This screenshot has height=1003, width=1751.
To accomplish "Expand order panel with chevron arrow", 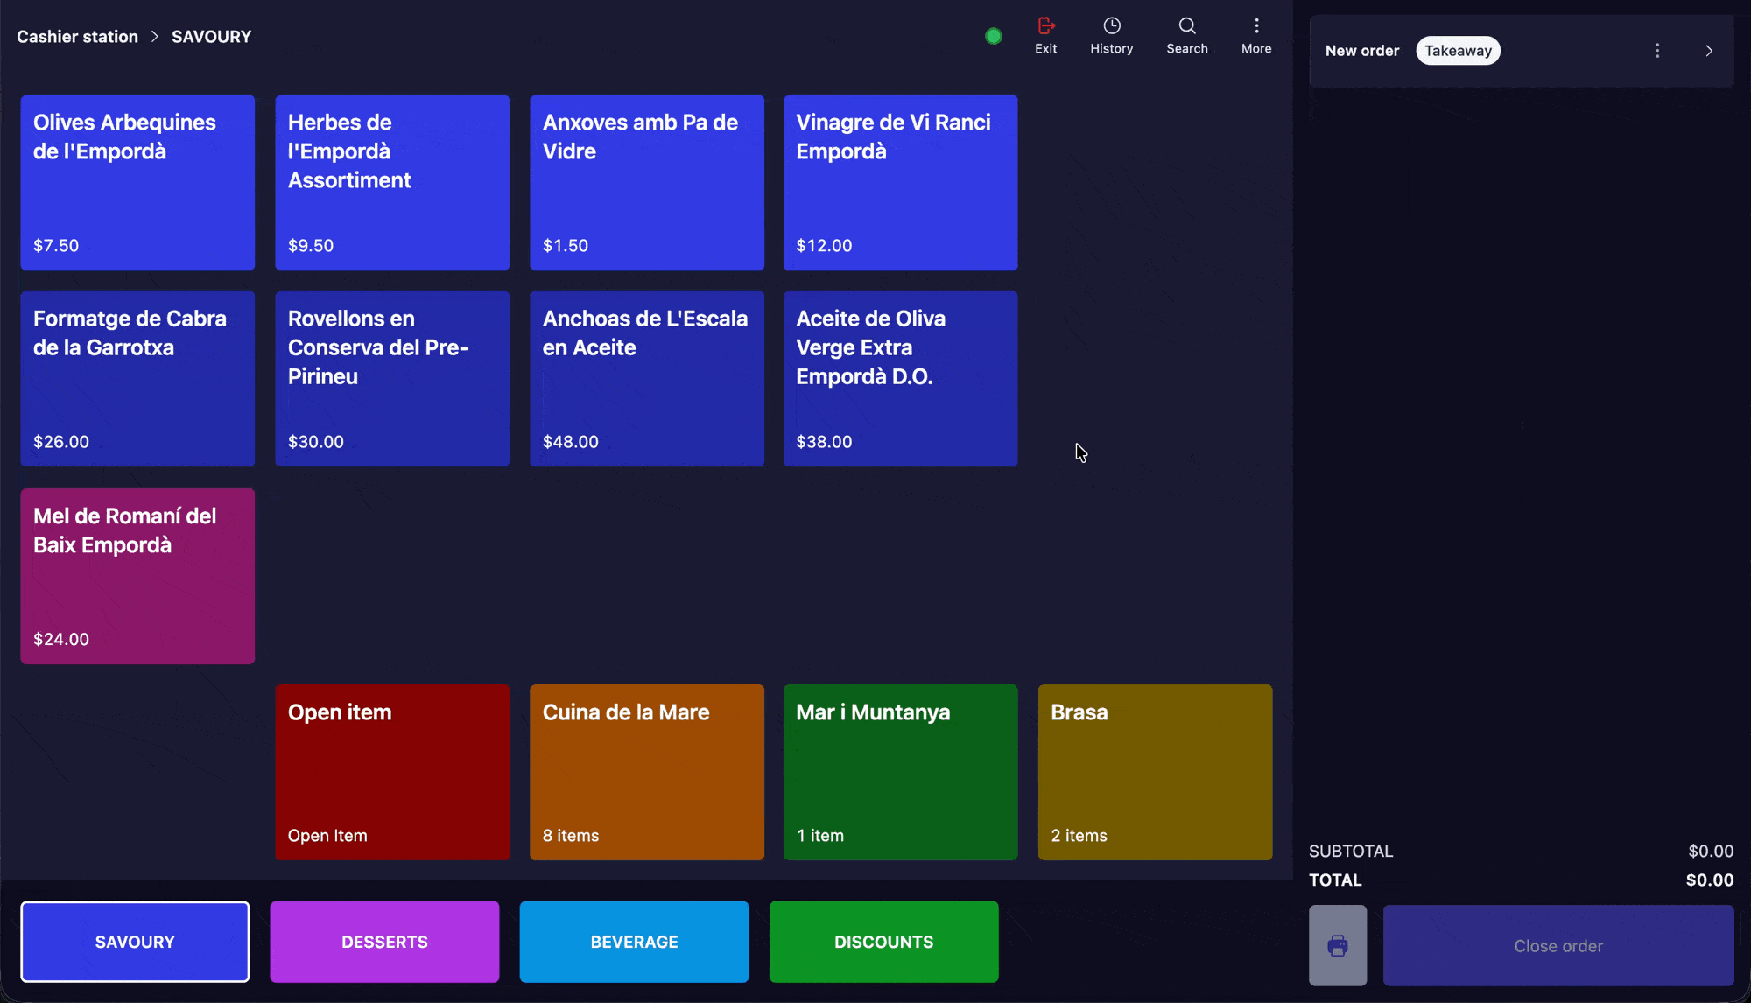I will click(1708, 51).
